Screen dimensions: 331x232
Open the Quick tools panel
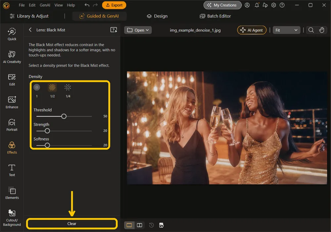pyautogui.click(x=12, y=34)
